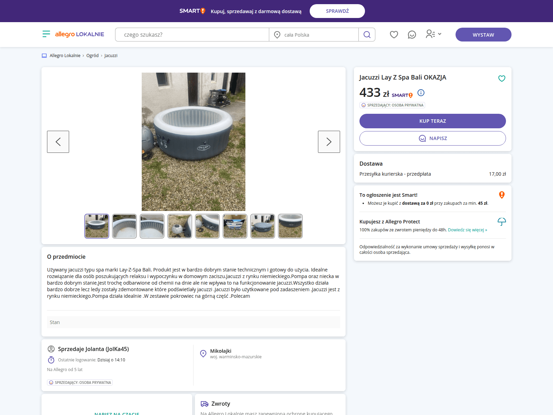Click the seller profile avatar icon
553x415 pixels.
coord(51,349)
